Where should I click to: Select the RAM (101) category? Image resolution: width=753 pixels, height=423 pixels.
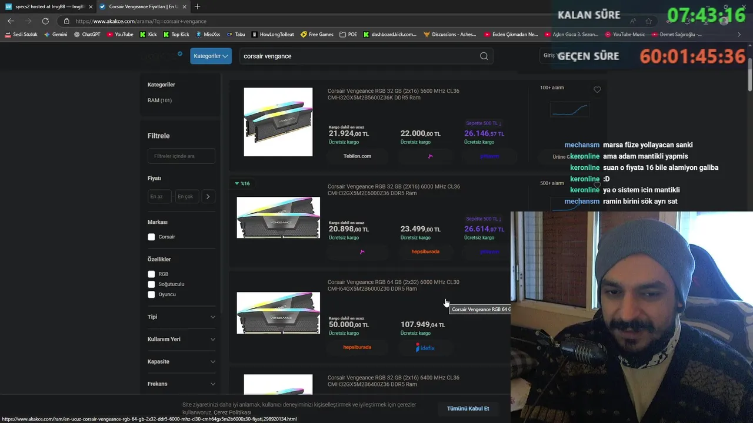tap(159, 100)
